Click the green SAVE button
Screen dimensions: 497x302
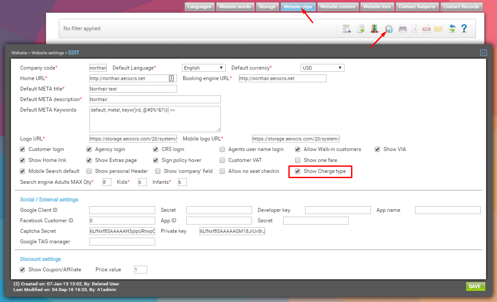coord(475,287)
